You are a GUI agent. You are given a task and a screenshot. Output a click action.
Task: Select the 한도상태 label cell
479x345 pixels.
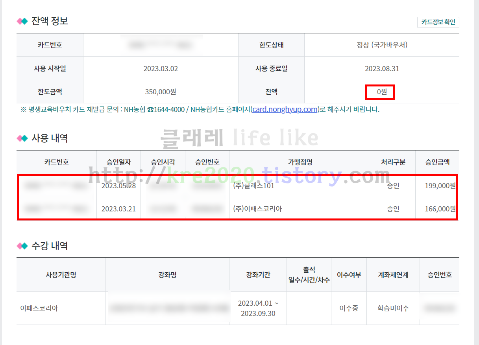coord(271,45)
